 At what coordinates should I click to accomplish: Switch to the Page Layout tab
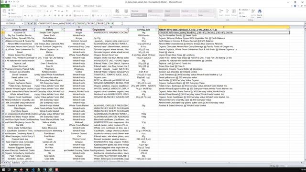(32, 6)
